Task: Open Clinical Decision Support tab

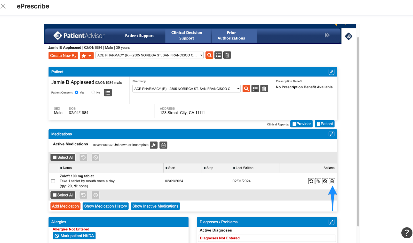Action: click(x=188, y=36)
